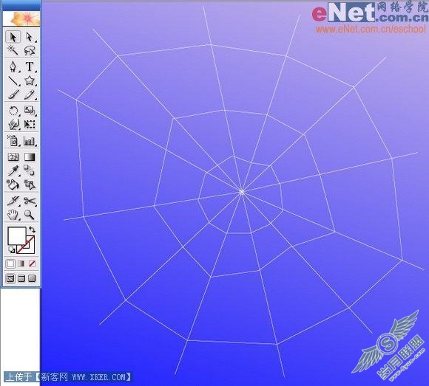Activate the Magic Wand tool

click(13, 50)
